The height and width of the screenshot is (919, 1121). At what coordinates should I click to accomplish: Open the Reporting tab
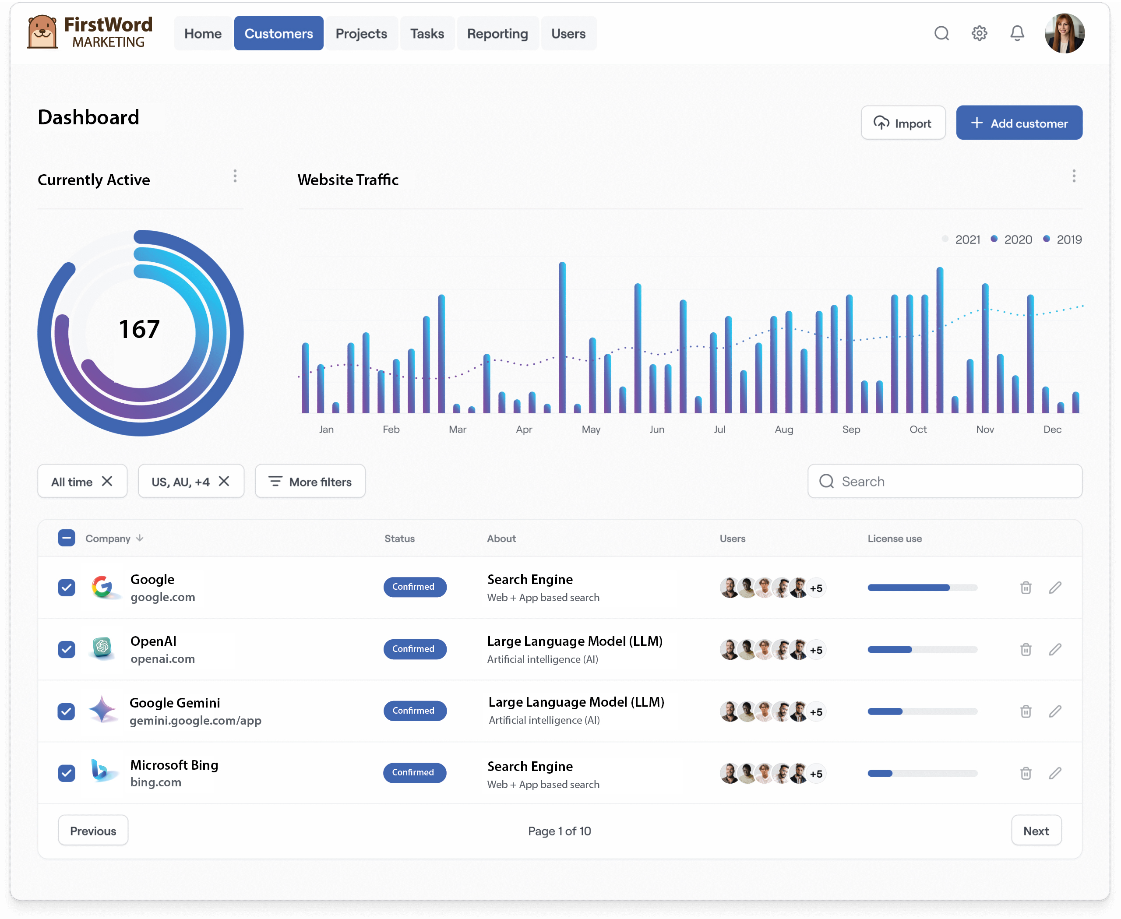coord(497,33)
